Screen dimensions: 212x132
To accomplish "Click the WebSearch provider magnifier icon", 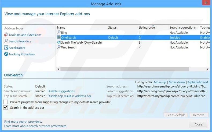I will 59,47.
